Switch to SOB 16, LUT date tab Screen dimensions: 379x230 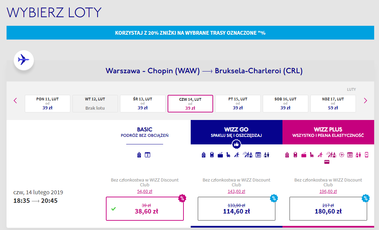(285, 103)
